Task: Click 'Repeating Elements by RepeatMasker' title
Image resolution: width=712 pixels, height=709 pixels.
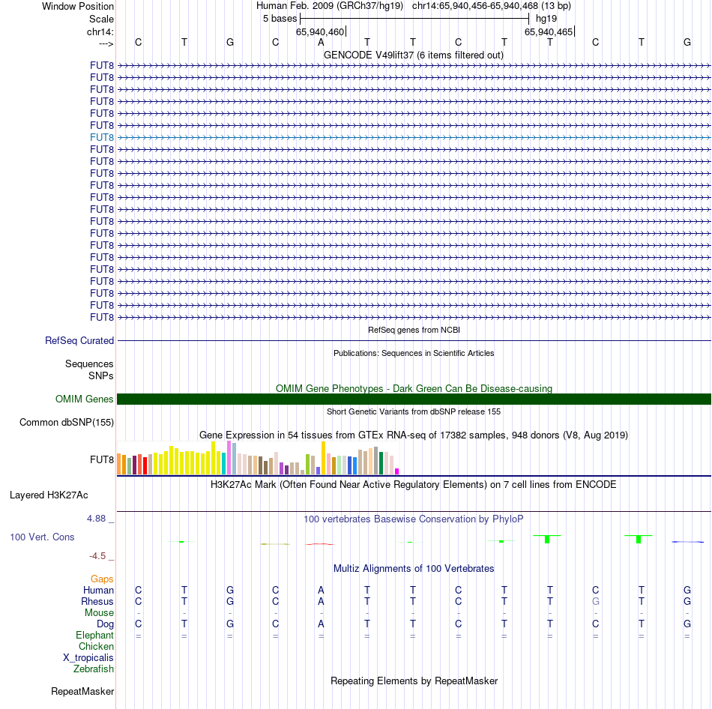Action: (x=414, y=681)
